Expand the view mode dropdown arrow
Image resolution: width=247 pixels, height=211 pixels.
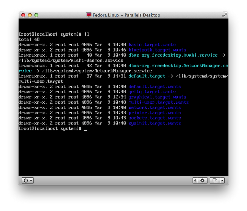tap(222, 180)
